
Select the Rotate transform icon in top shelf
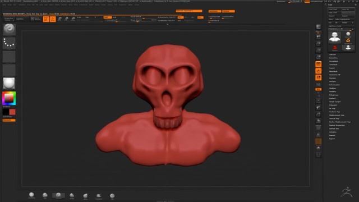pos(73,19)
